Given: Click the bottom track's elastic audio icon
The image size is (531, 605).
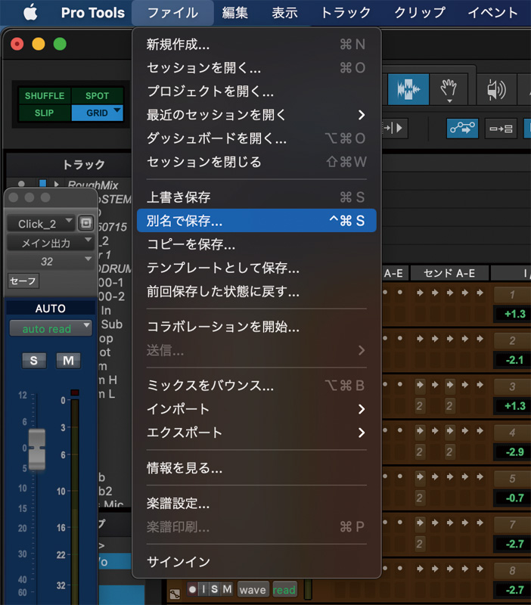Looking at the screenshot, I should pos(175,593).
